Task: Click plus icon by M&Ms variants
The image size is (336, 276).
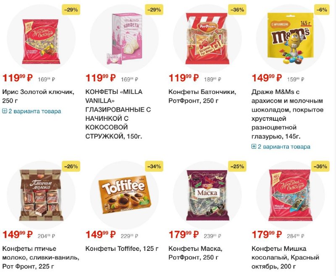Action: pyautogui.click(x=254, y=146)
